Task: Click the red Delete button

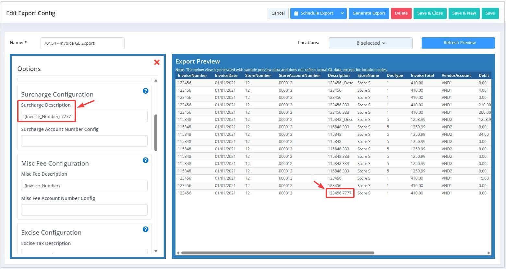Action: click(x=401, y=13)
